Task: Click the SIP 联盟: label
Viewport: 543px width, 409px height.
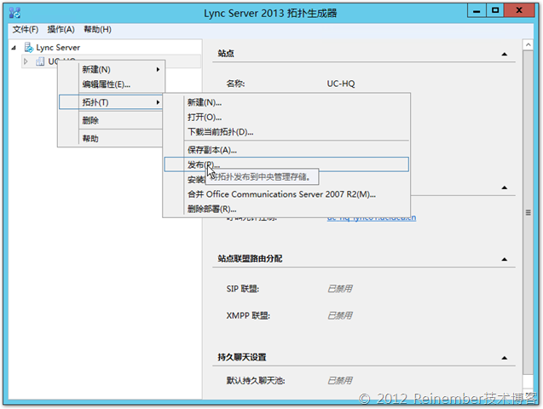Action: pos(243,289)
